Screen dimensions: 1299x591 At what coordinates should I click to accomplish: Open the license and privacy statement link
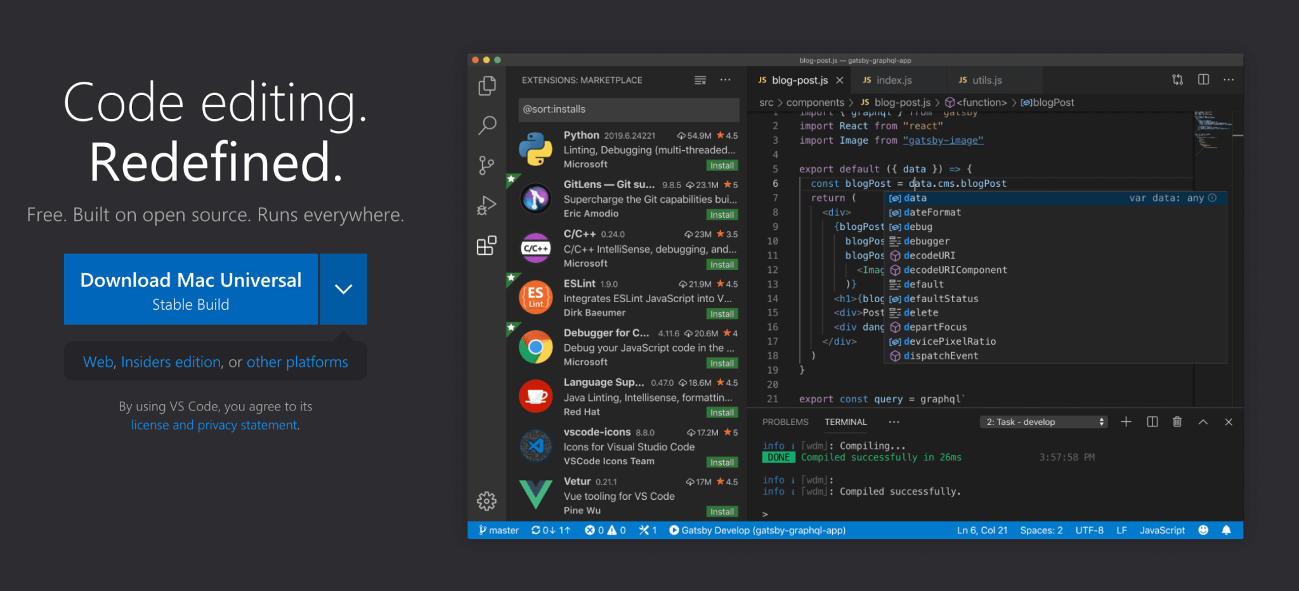tap(214, 424)
